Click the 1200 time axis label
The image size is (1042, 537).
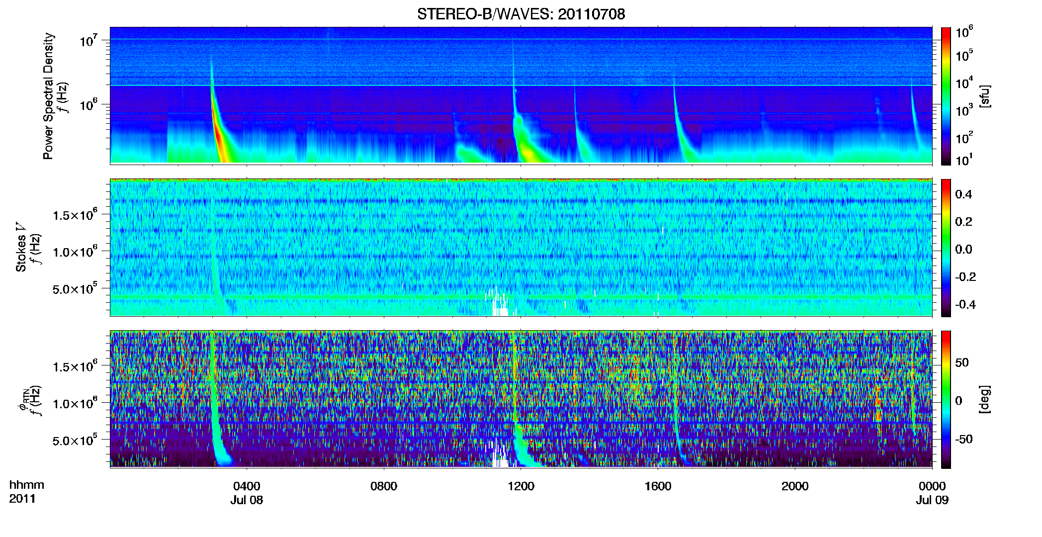(x=521, y=486)
